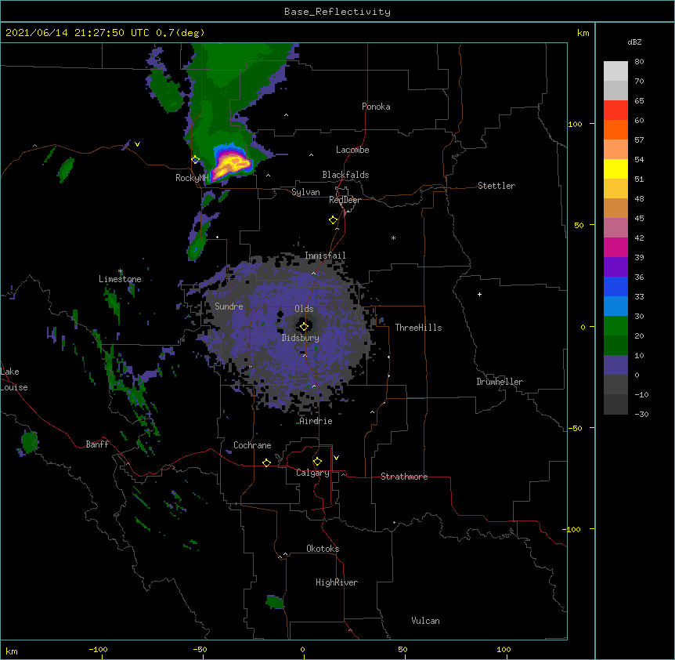Click the RockyMH label
This screenshot has width=675, height=660.
coord(192,178)
